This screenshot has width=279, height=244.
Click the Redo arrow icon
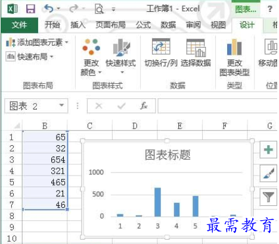click(x=74, y=9)
